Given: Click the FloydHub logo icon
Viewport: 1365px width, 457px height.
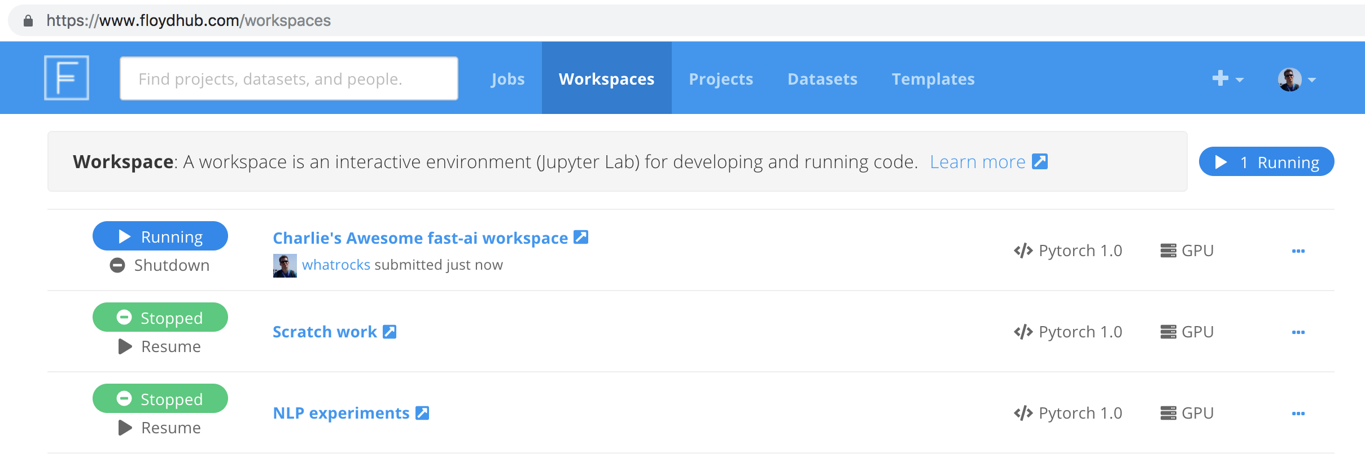Looking at the screenshot, I should tap(67, 78).
